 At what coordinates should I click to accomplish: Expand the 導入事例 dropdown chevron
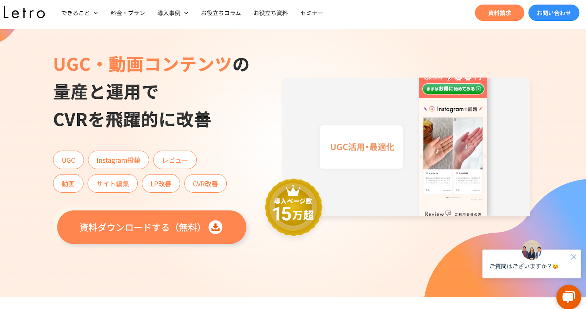click(186, 13)
